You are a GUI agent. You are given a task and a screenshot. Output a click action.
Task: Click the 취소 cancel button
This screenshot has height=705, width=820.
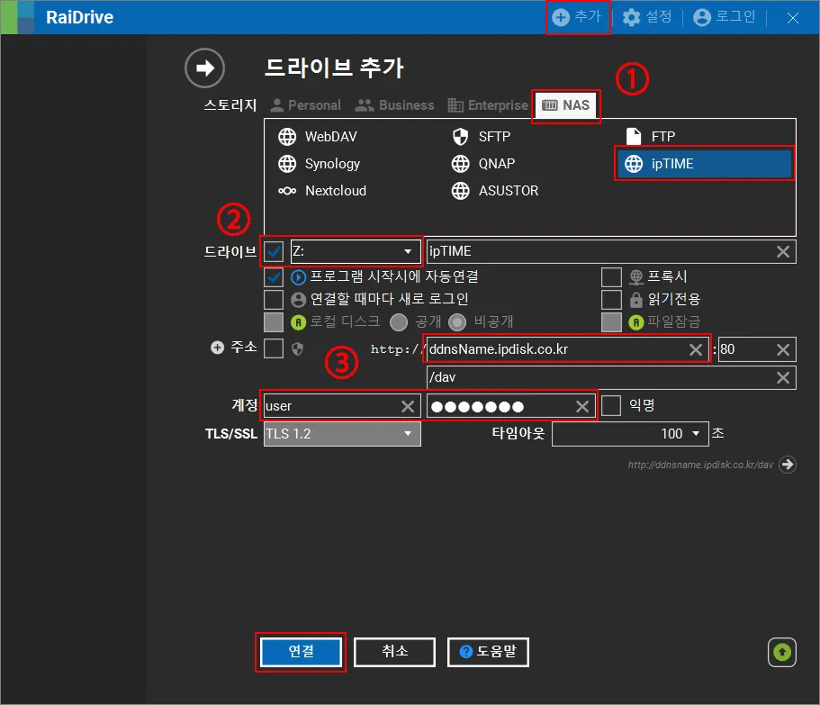pyautogui.click(x=394, y=652)
